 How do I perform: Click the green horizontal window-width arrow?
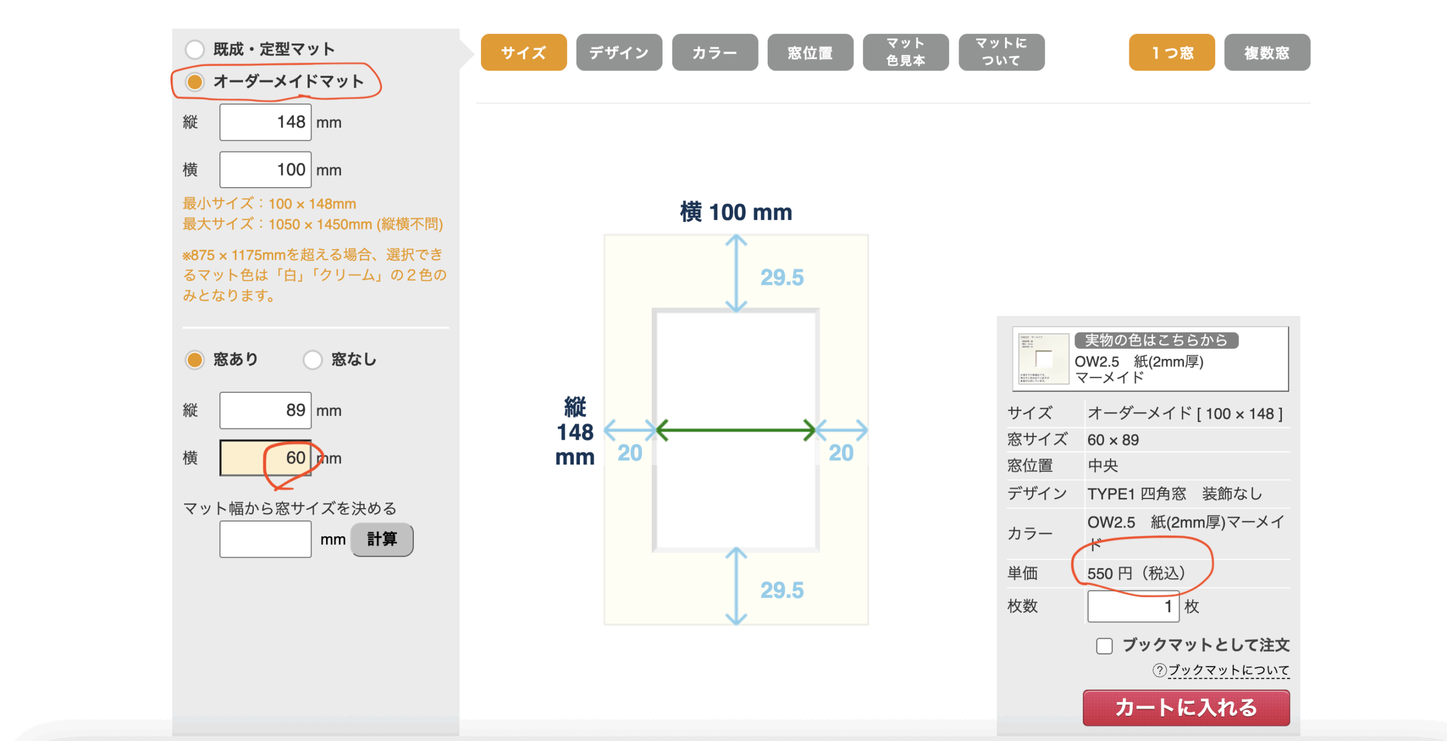click(x=735, y=430)
